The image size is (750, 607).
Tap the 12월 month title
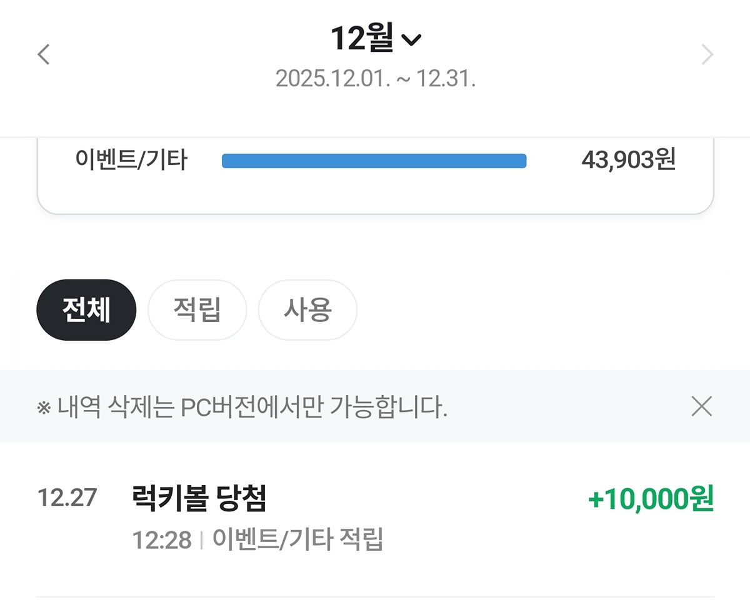(362, 39)
